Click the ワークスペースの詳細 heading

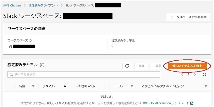tap(26, 29)
